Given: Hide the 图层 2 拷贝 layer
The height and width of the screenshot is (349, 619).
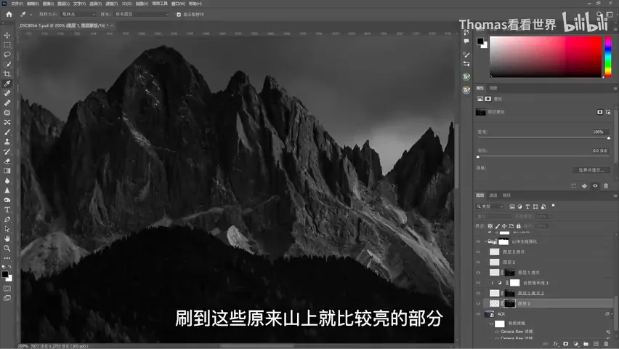Looking at the screenshot, I should tap(478, 252).
